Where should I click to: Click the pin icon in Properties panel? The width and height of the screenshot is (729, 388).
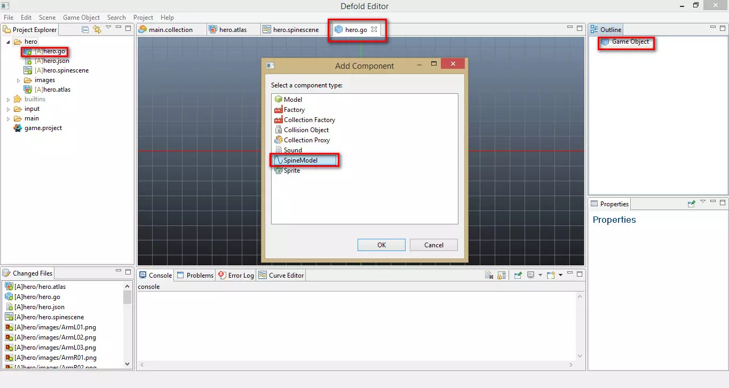click(x=692, y=204)
